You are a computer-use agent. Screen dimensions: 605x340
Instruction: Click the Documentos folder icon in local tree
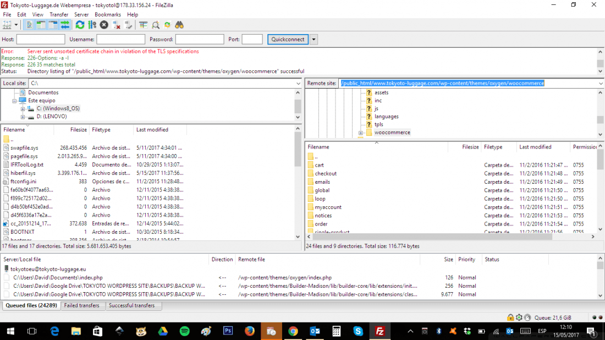tap(23, 92)
